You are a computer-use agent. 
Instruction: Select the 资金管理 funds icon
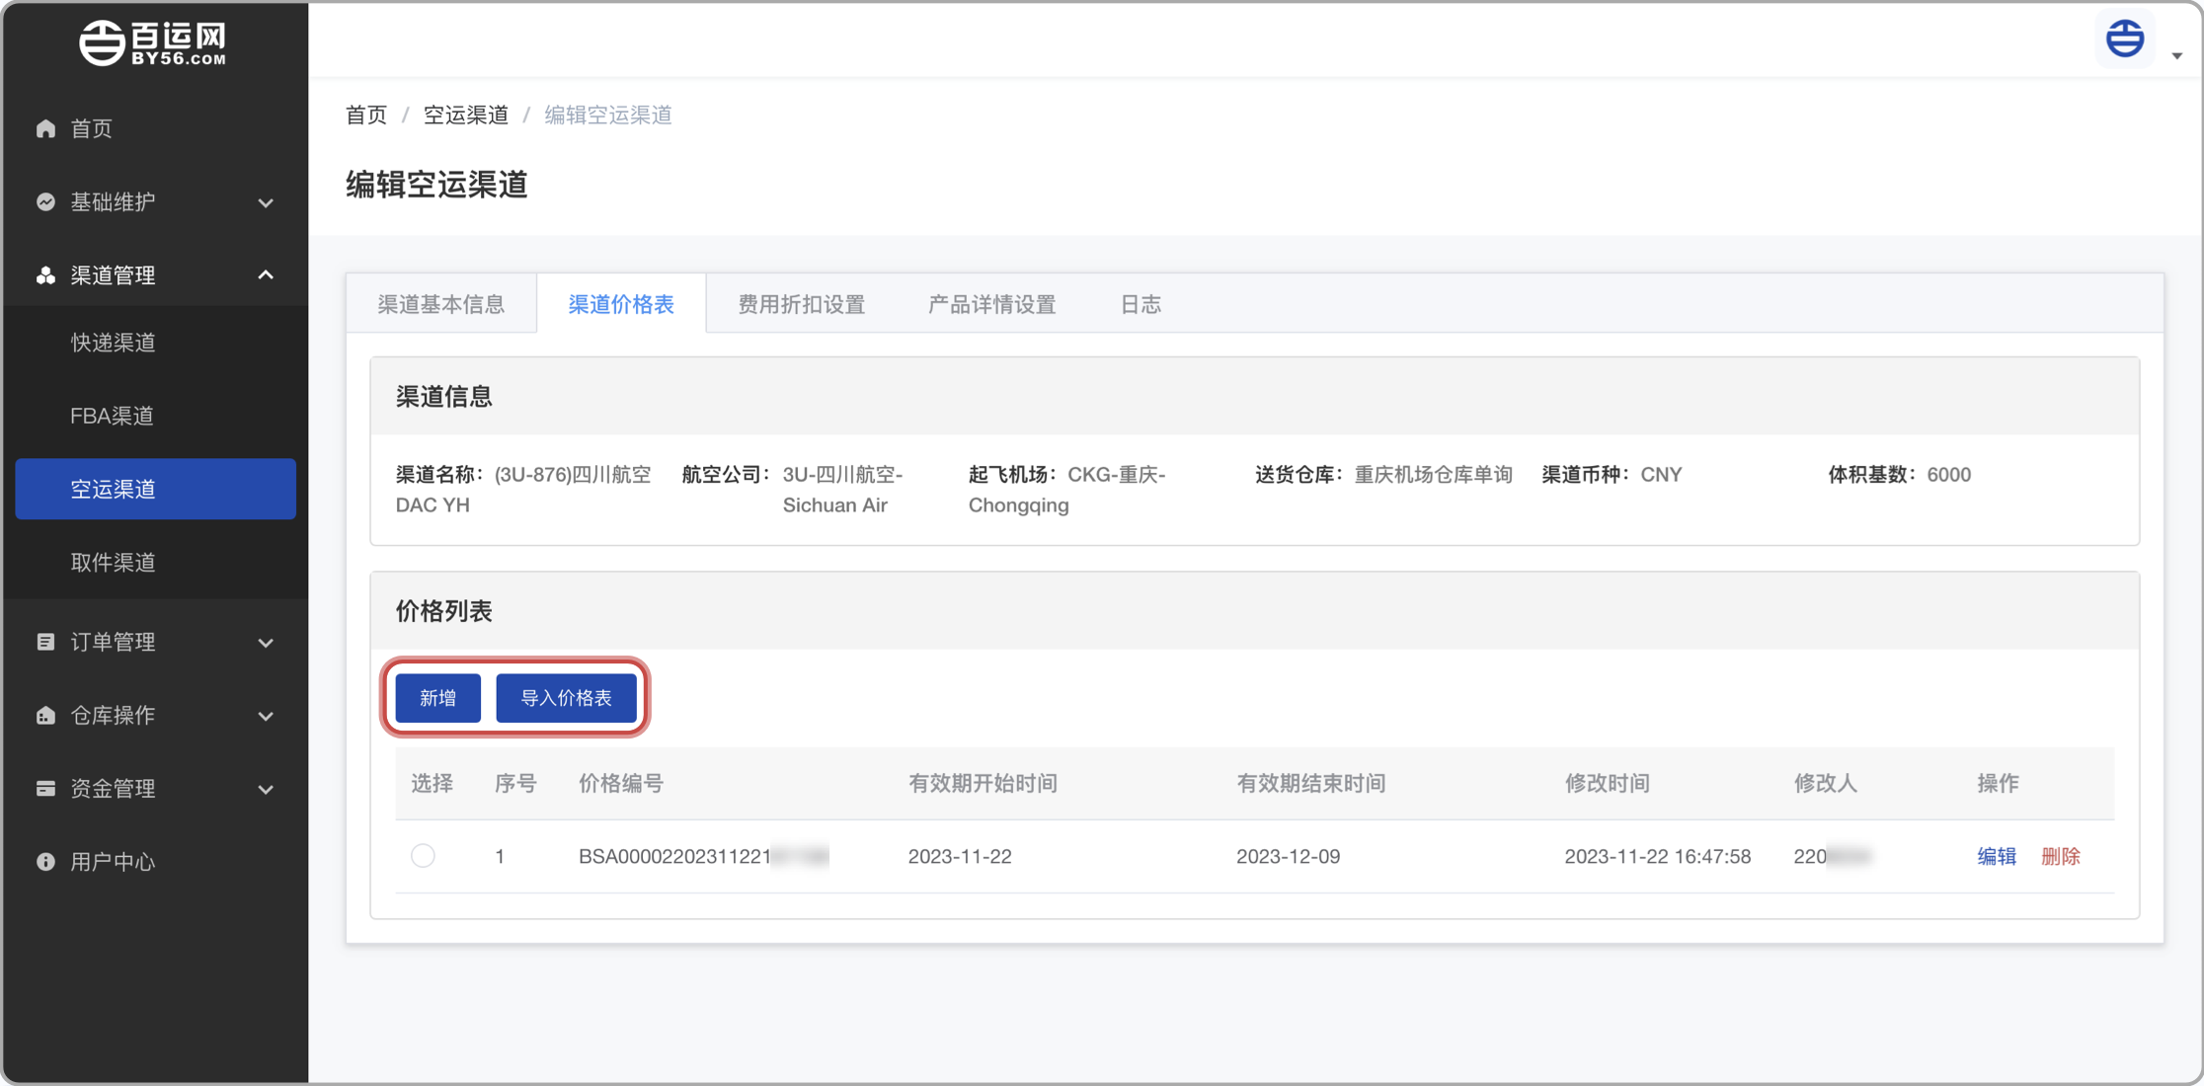(x=44, y=788)
